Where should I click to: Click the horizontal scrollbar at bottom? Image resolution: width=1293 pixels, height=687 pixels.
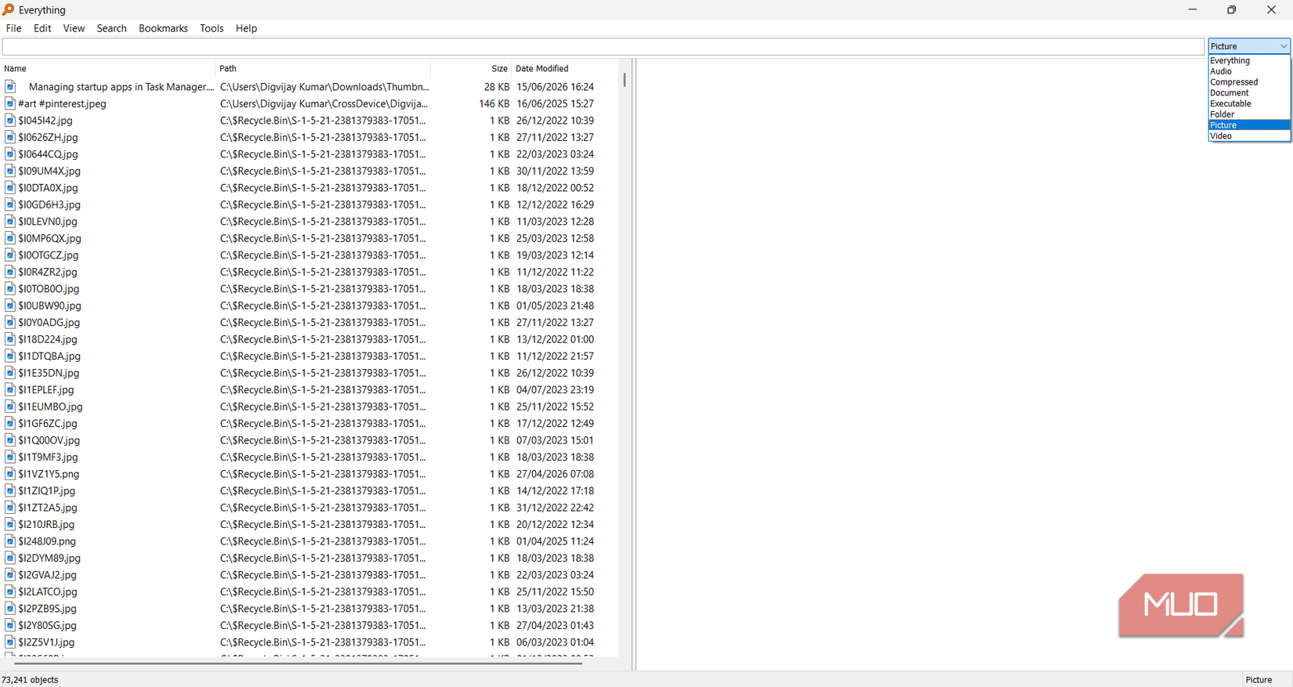tap(298, 663)
